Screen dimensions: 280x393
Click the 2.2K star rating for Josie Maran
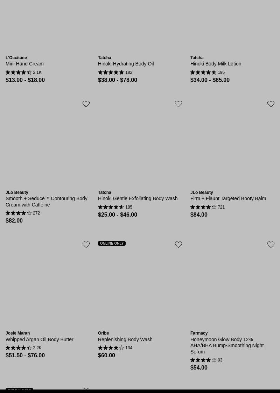[x=23, y=348]
